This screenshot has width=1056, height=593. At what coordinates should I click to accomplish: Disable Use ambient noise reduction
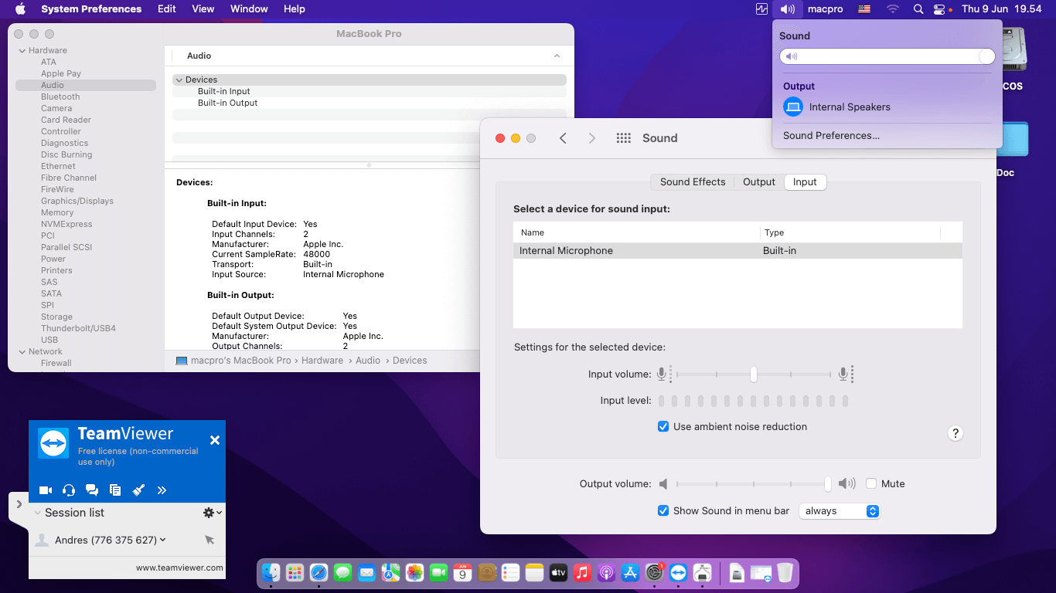tap(663, 427)
